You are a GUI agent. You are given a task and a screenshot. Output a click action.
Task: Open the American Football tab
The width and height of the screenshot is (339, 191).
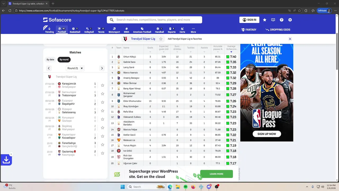tap(142, 30)
